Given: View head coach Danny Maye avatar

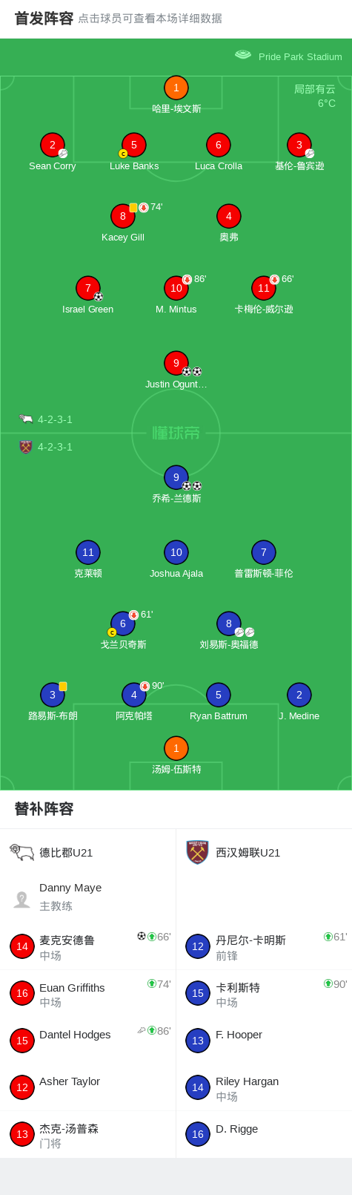Looking at the screenshot, I should (22, 900).
